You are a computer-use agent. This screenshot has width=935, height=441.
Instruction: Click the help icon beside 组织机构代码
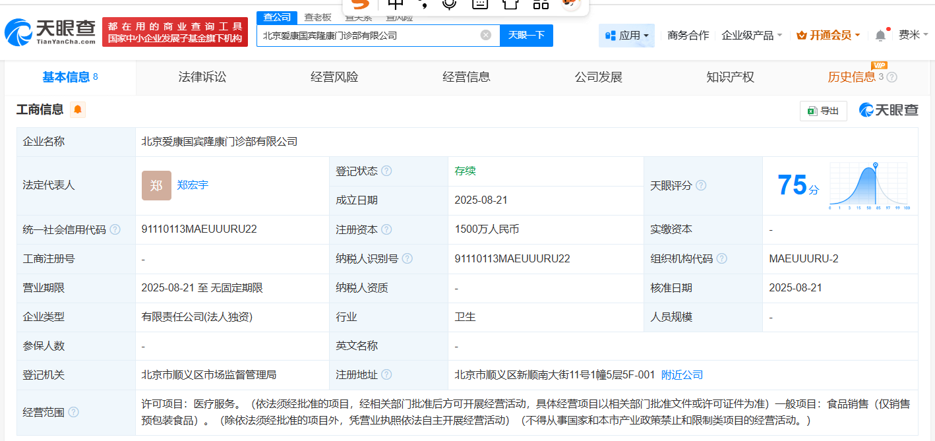coord(722,259)
